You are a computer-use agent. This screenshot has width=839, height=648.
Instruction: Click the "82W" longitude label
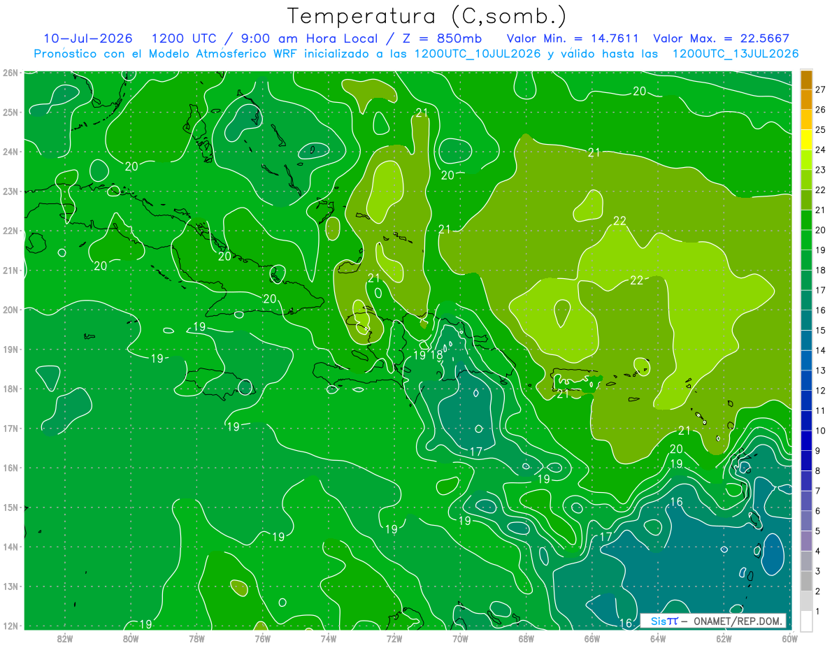click(x=64, y=638)
